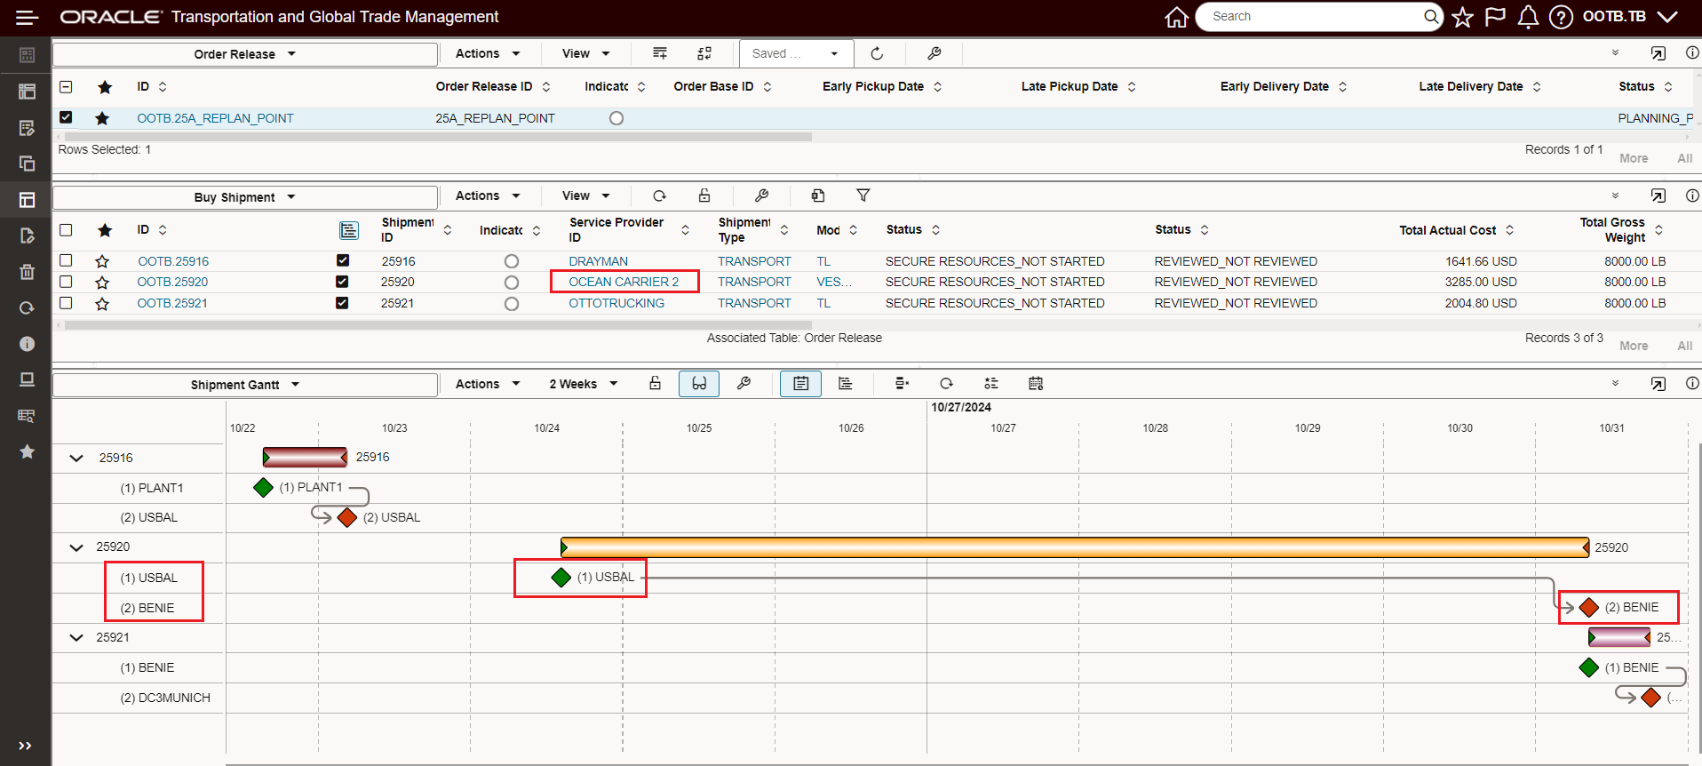Change the 2 Weeks time range dropdown

point(583,384)
